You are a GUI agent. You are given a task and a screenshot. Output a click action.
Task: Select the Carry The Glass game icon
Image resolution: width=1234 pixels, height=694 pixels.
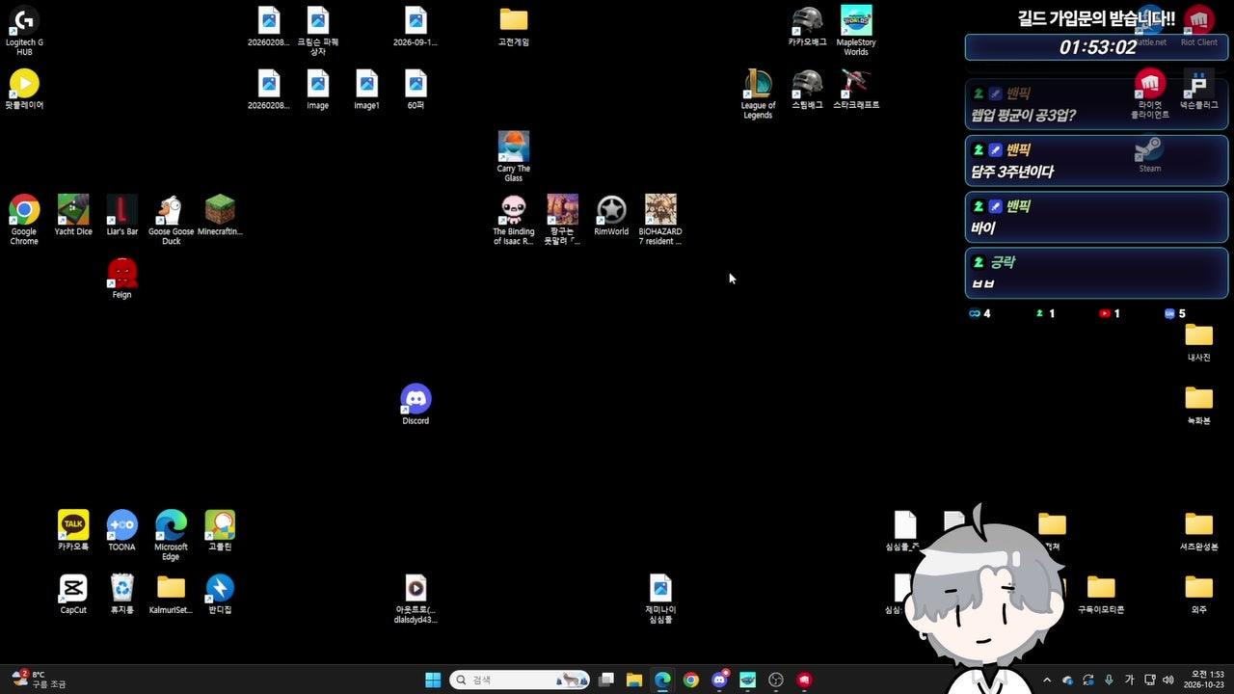pyautogui.click(x=514, y=156)
